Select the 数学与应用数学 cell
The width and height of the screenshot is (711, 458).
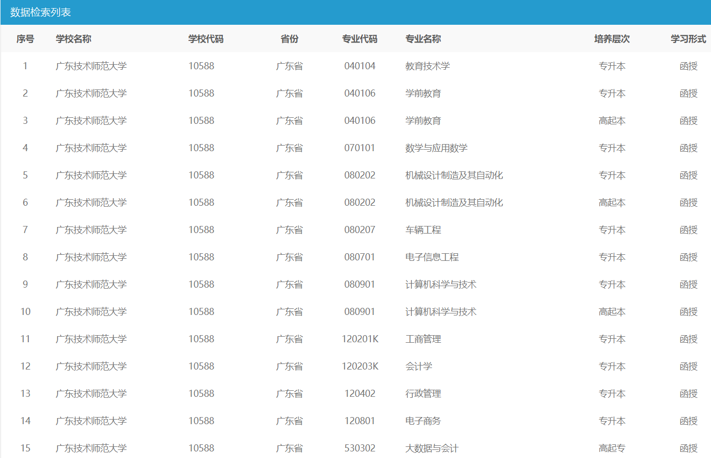click(437, 148)
